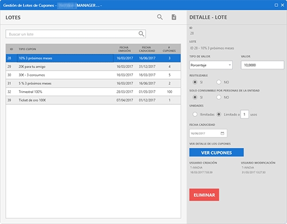The height and width of the screenshot is (224, 287).
Task: Sort by the ID column header
Action: 11,49
